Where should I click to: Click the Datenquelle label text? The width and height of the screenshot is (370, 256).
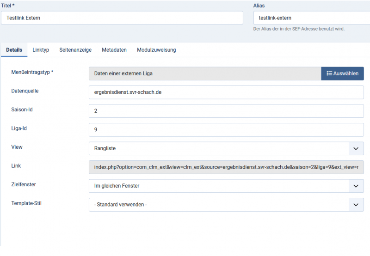point(25,91)
